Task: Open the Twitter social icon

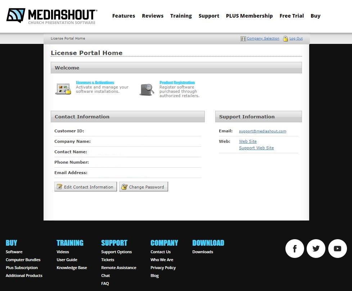Action: click(316, 249)
